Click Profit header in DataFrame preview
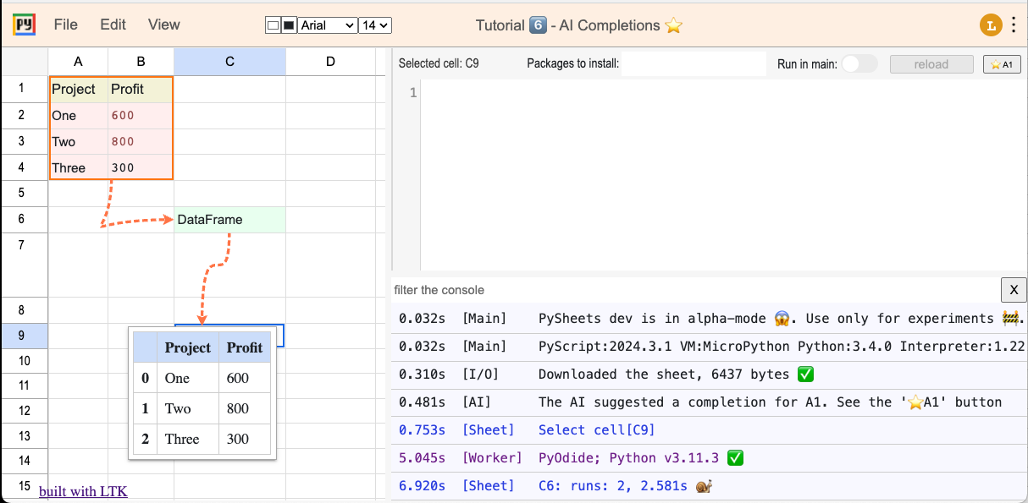Viewport: 1028px width, 503px height. pyautogui.click(x=245, y=347)
